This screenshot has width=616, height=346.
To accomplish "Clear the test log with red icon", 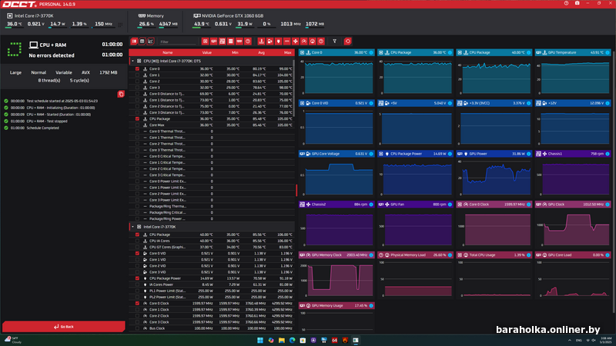I will 121,94.
